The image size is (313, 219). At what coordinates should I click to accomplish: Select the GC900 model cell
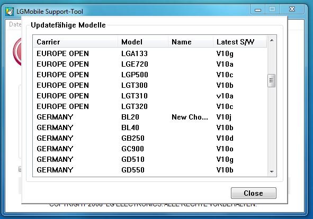(132, 149)
